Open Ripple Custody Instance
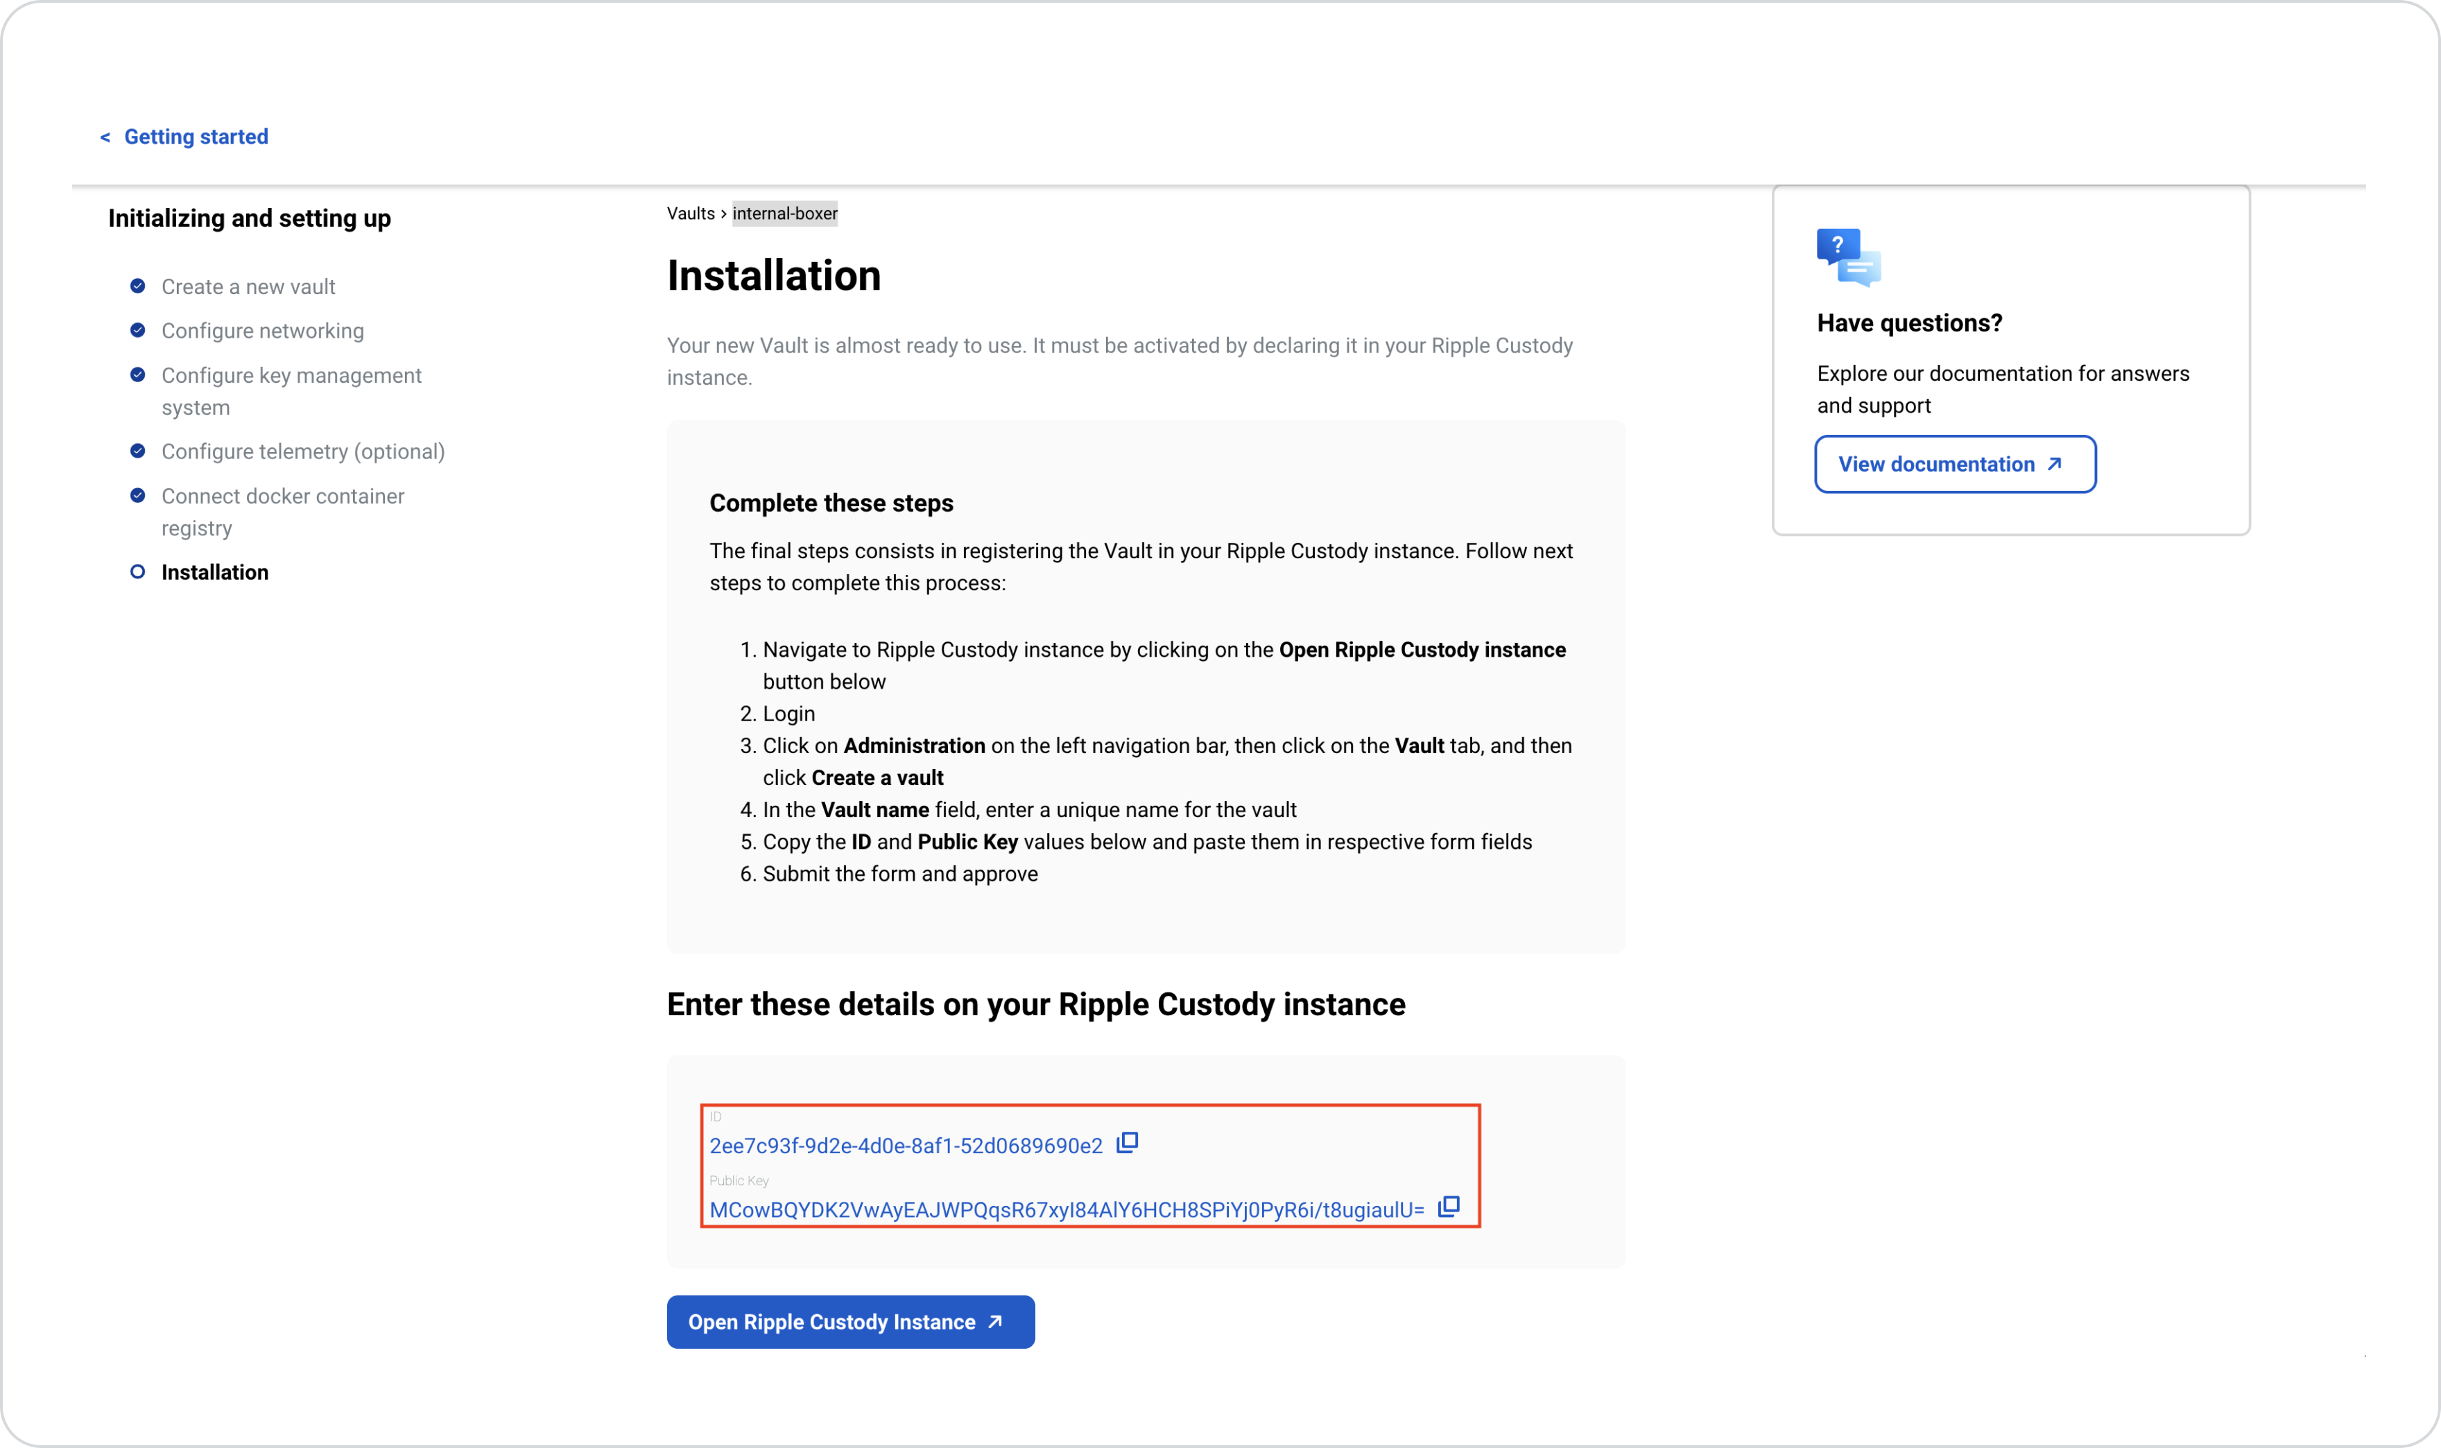 pyautogui.click(x=851, y=1322)
